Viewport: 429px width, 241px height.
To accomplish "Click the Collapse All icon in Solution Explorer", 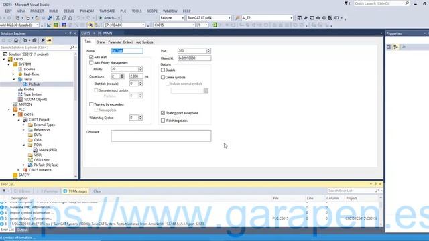I will (34, 40).
